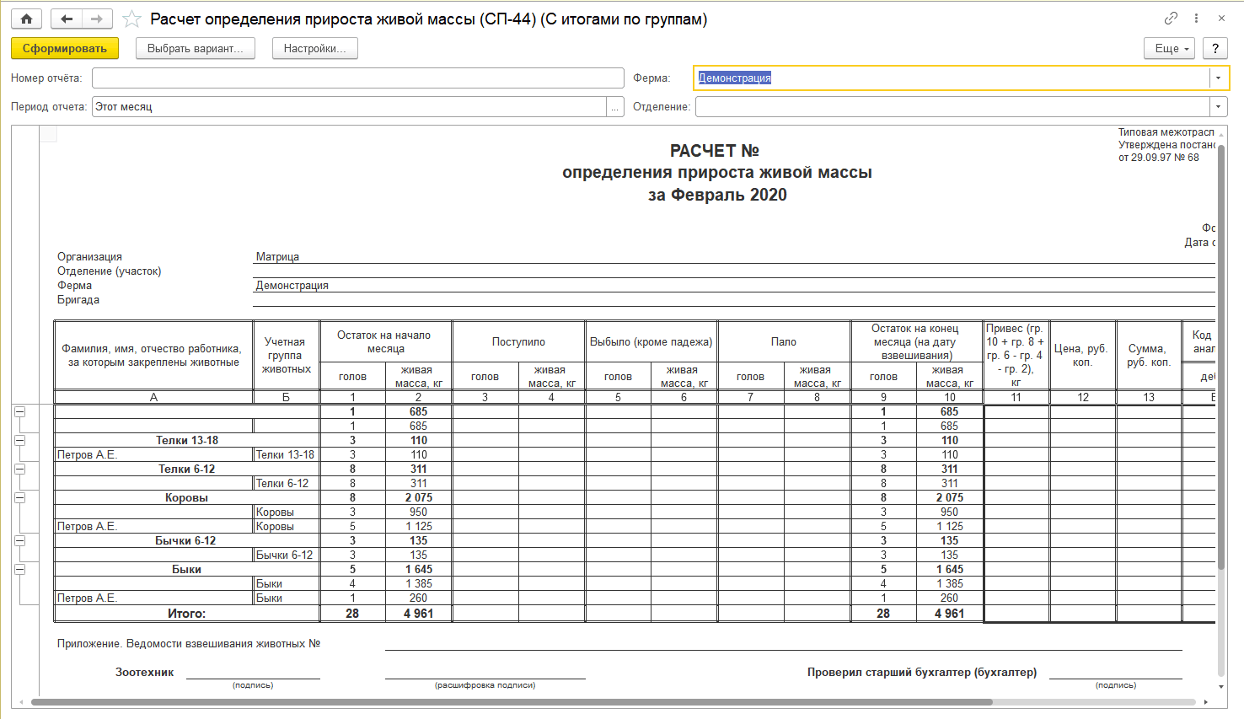Select the РАСЧЕТ № title text
The height and width of the screenshot is (719, 1244).
point(715,151)
